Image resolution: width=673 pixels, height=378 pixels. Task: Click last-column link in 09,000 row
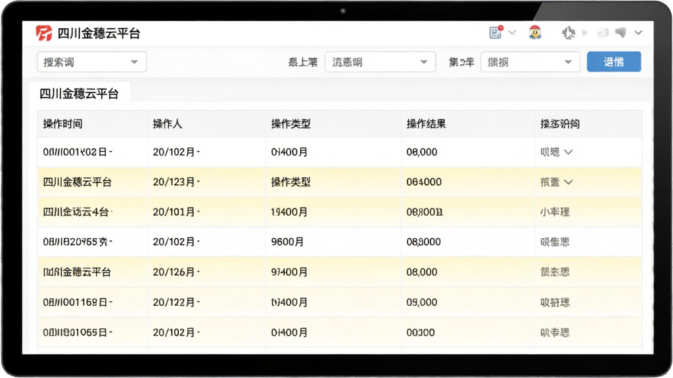click(x=555, y=303)
